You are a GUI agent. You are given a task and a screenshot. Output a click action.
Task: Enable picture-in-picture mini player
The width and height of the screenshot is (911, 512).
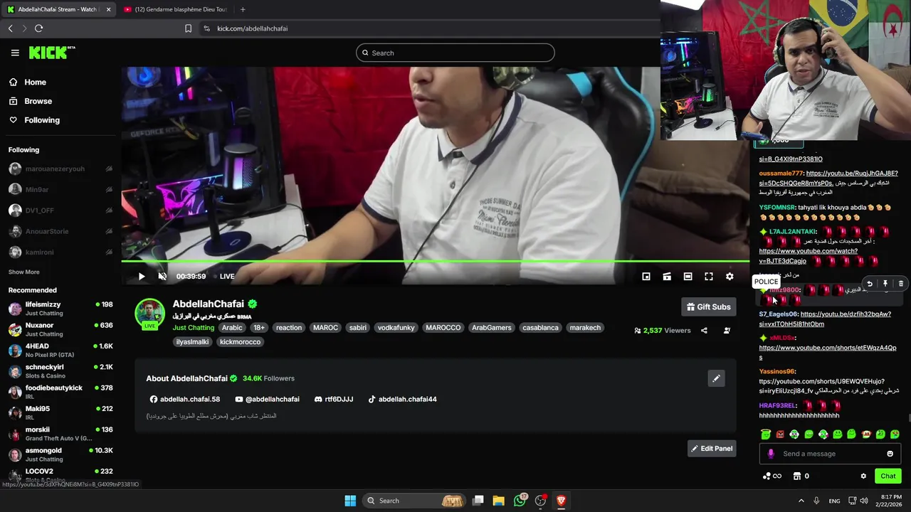[646, 277]
